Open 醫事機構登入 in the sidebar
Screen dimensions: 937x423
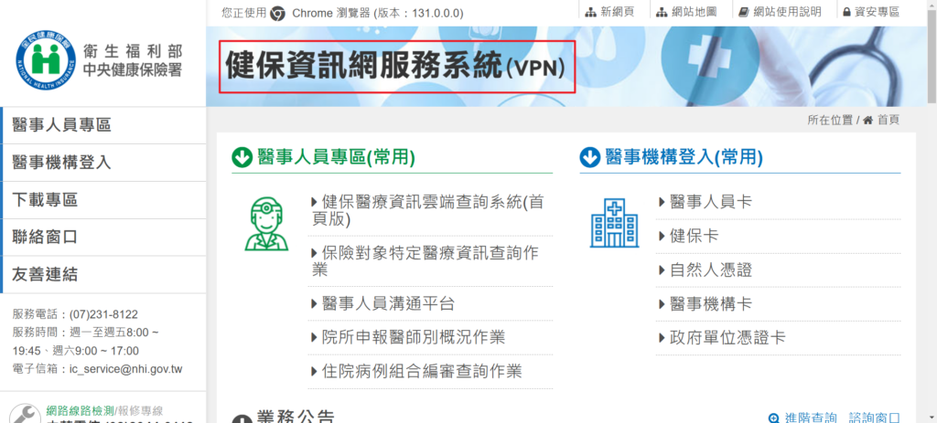(103, 163)
